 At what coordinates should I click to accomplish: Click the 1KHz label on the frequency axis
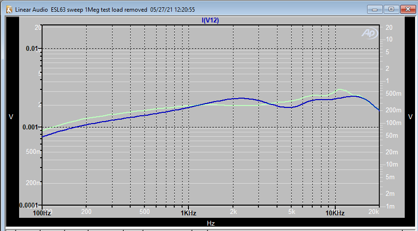pos(188,213)
